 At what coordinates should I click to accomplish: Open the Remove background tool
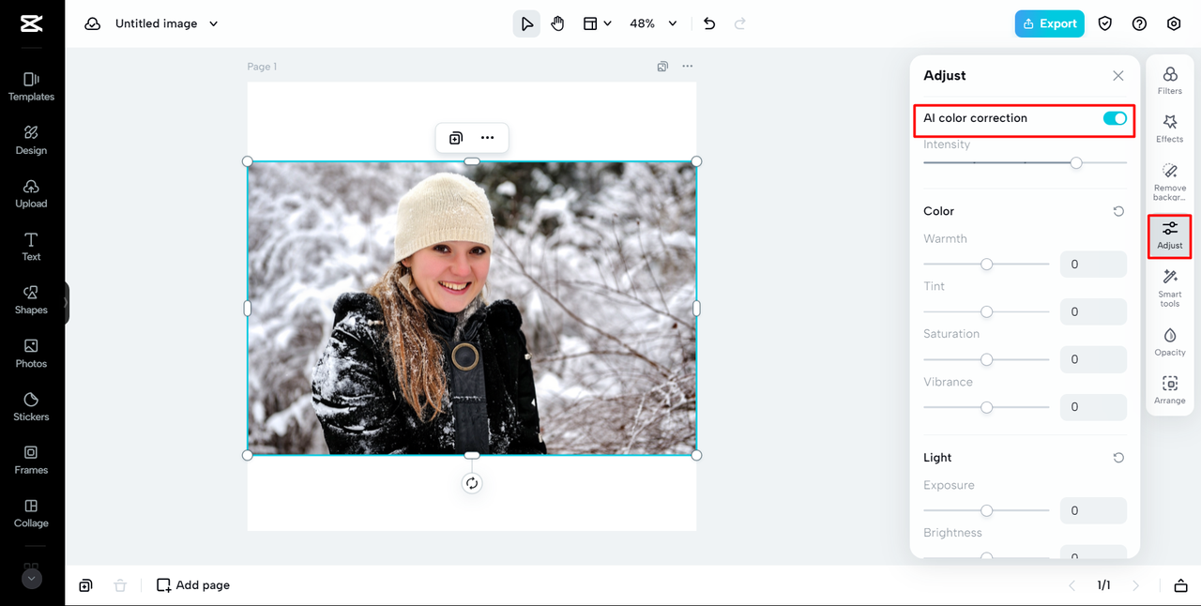click(1170, 182)
